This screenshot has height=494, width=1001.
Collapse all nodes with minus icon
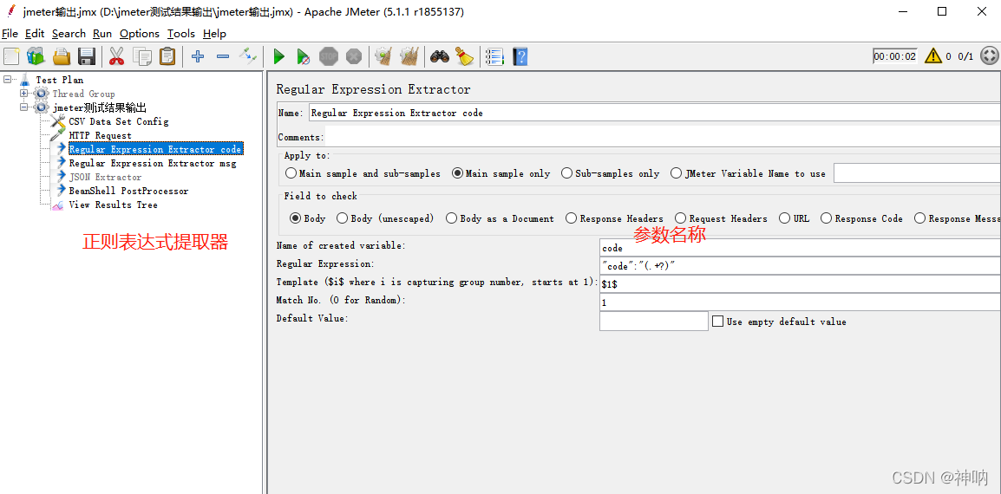(223, 57)
